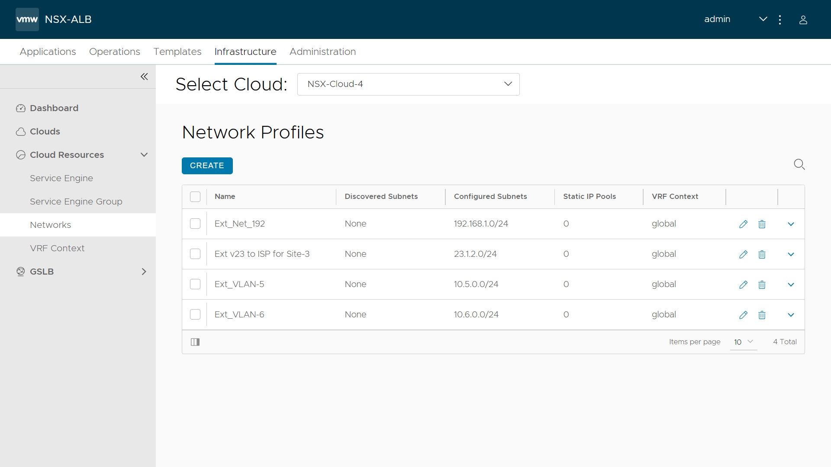Open the Select Cloud dropdown showing NSX-Cloud-4

tap(408, 84)
